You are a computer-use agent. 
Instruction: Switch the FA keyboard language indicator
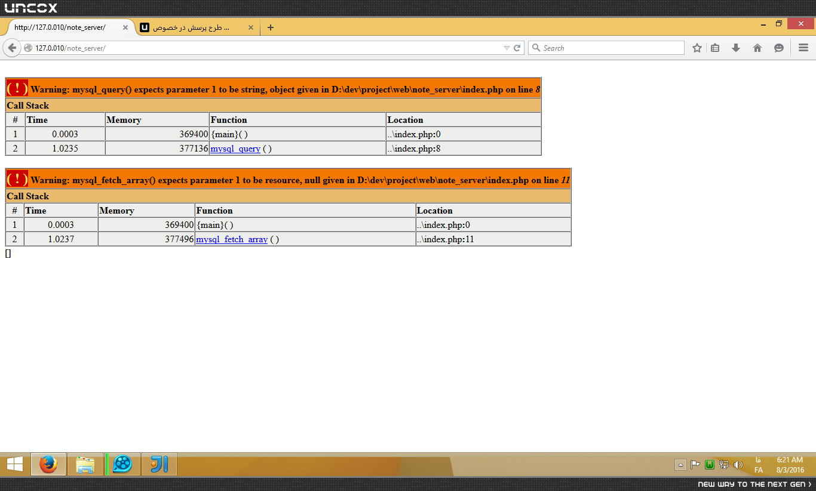click(758, 465)
